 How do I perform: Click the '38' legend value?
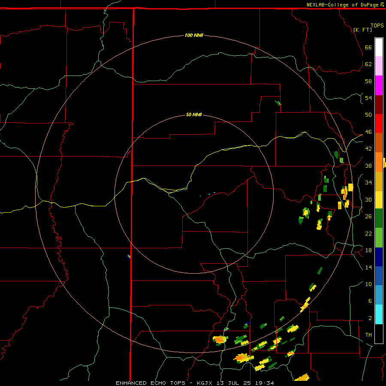(368, 166)
